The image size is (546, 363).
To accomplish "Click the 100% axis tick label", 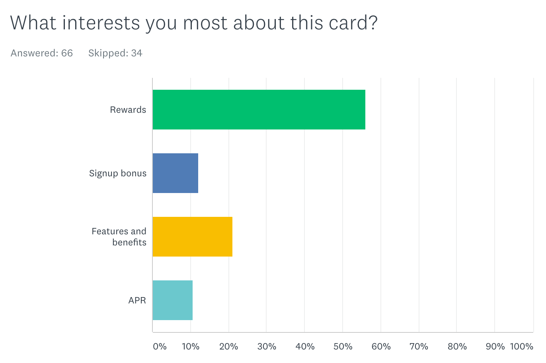I will coord(521,346).
